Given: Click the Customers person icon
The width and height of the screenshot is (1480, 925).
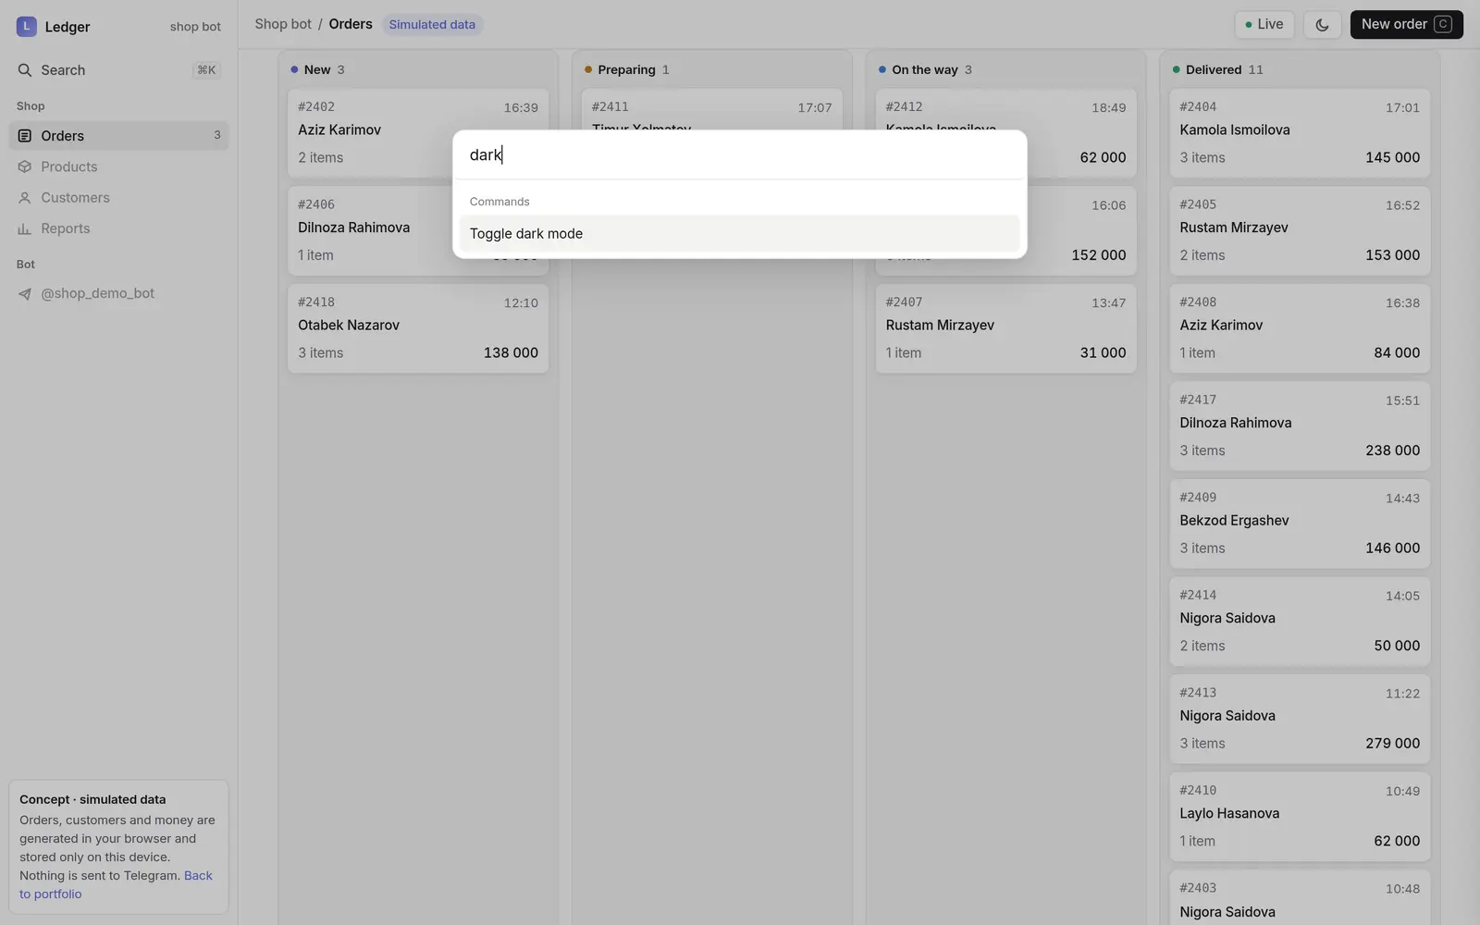Looking at the screenshot, I should click(25, 198).
